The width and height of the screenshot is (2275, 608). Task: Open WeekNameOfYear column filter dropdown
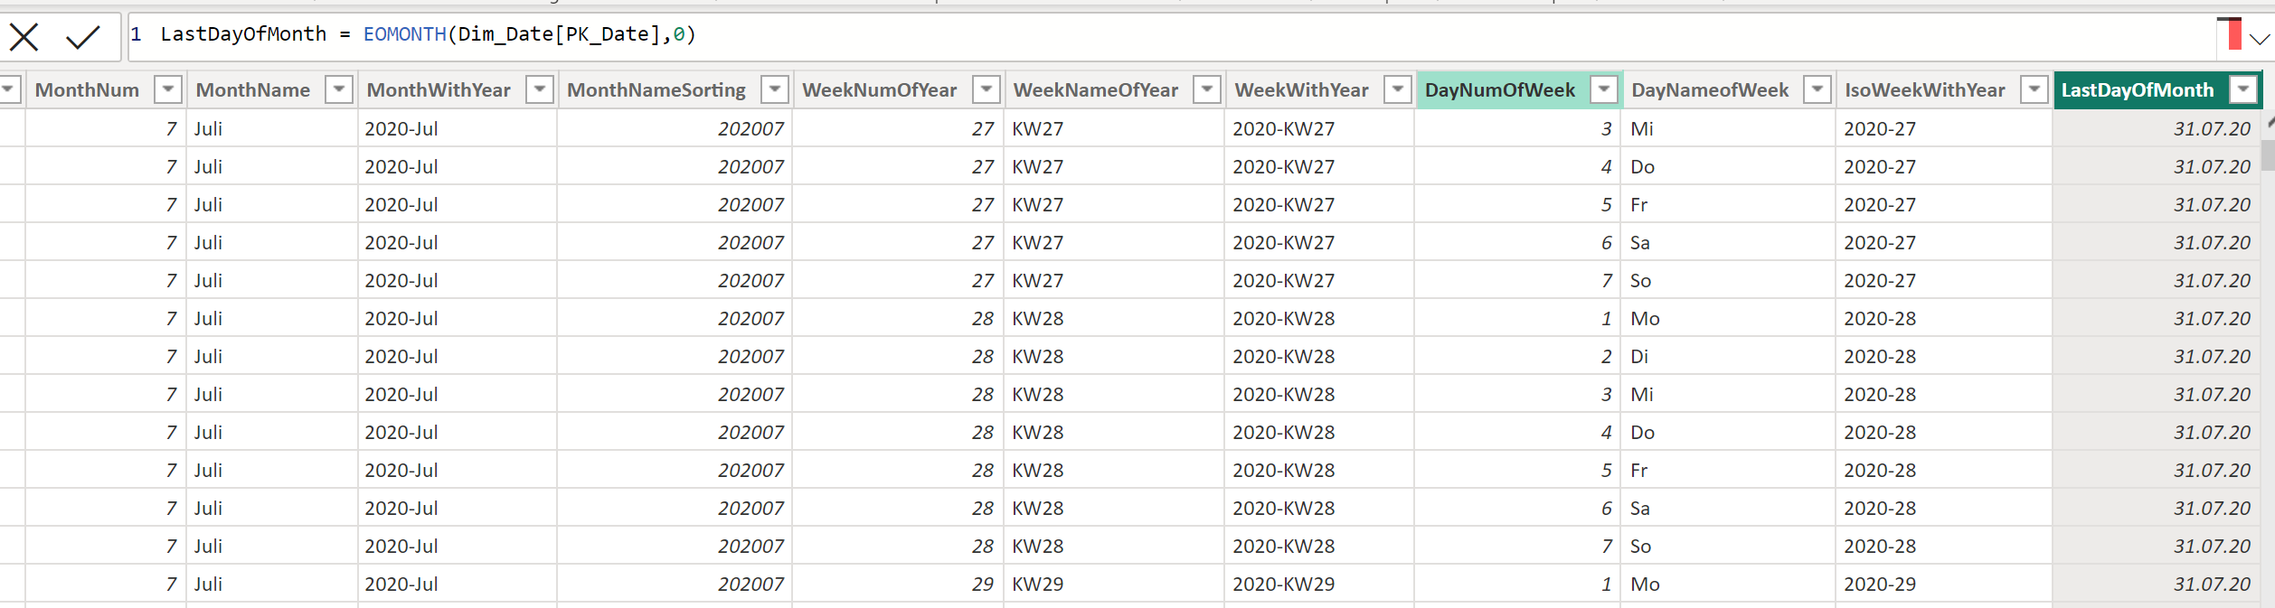click(1207, 89)
